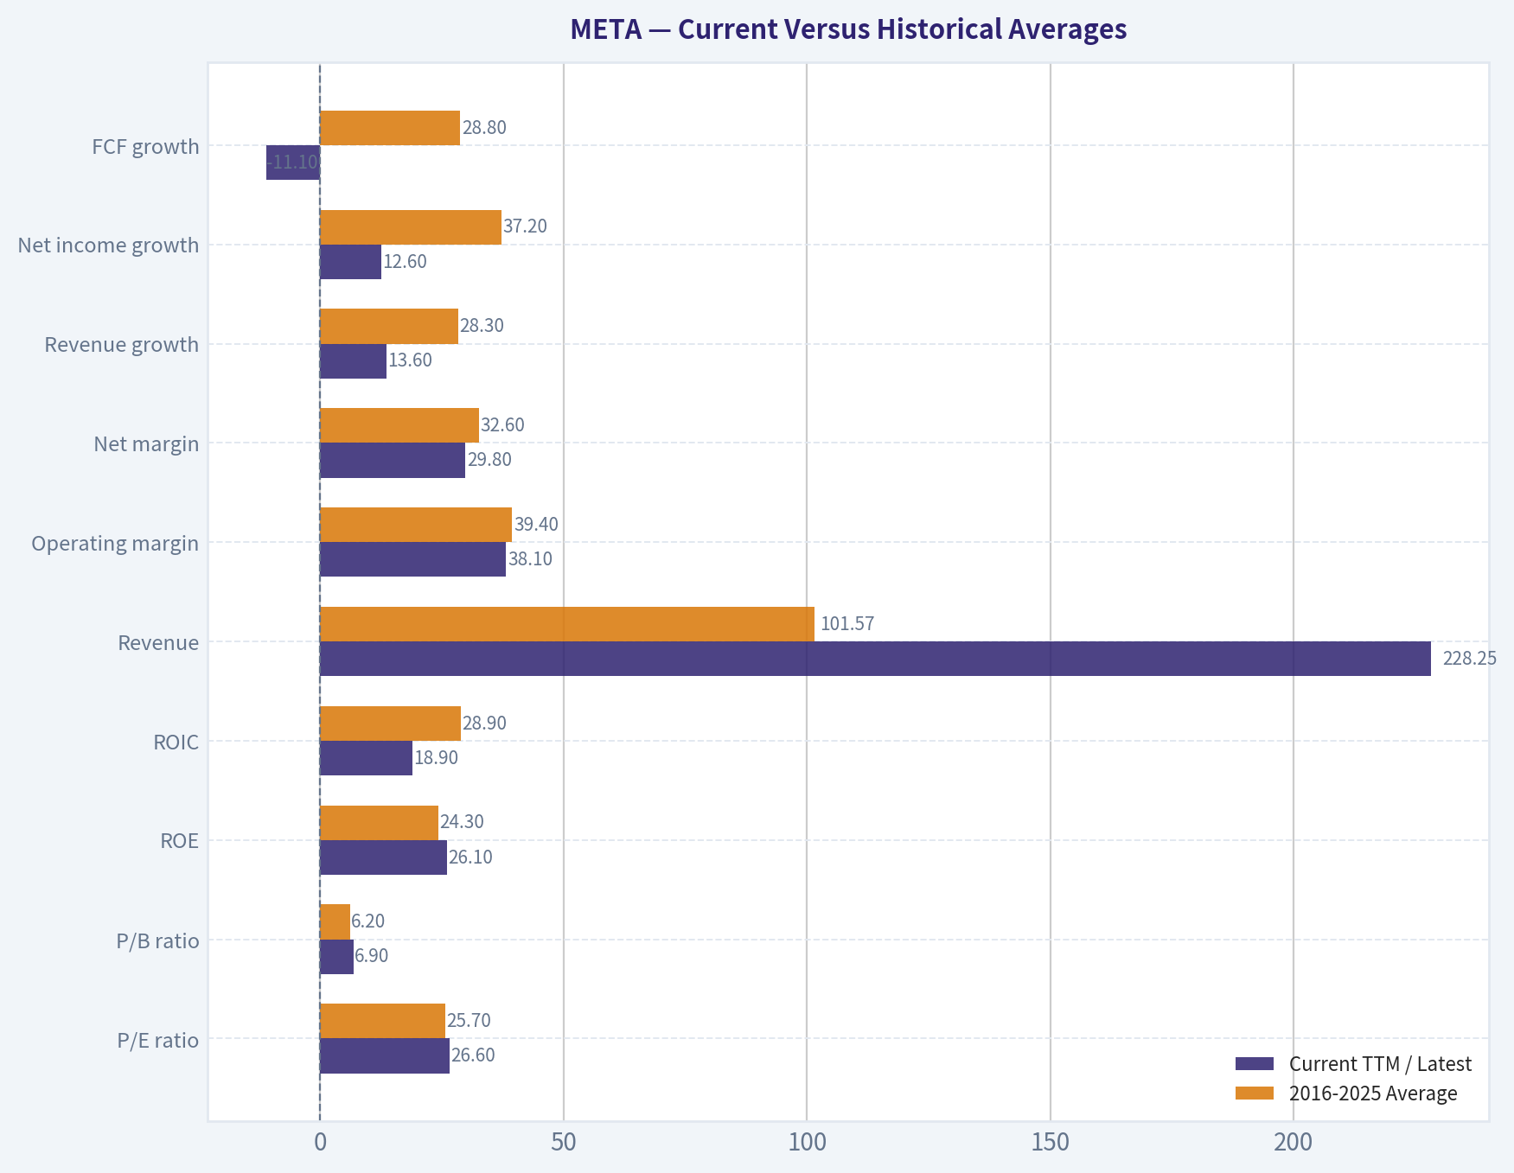Select the '28.90' ROIC value
1514x1173 pixels.
point(484,724)
